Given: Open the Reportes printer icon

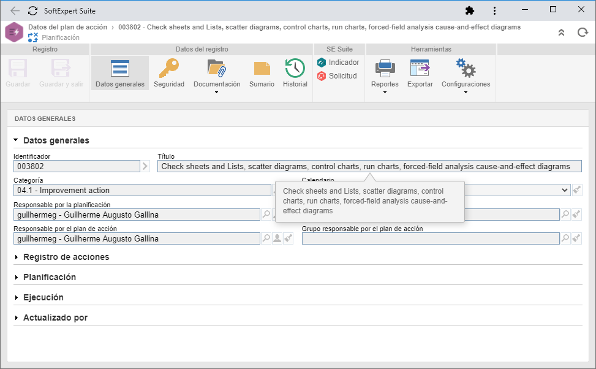Looking at the screenshot, I should [x=385, y=69].
